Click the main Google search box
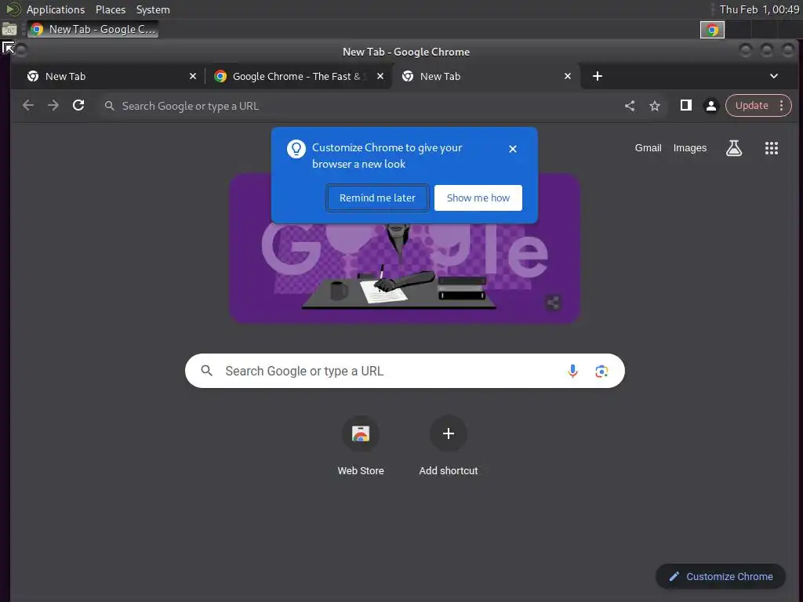 click(405, 371)
